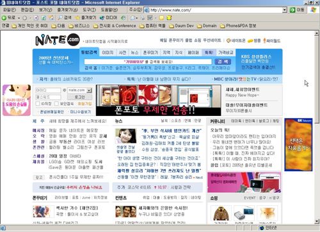The width and height of the screenshot is (320, 232).
Task: Open the address bar dropdown arrow
Action: coord(285,10)
